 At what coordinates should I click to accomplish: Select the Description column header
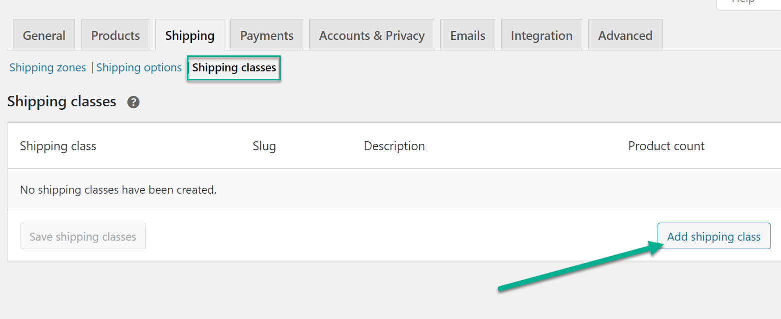coord(394,146)
